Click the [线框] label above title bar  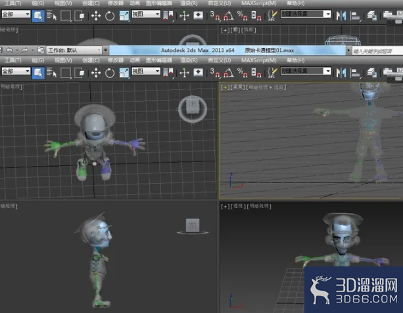[x=249, y=30]
